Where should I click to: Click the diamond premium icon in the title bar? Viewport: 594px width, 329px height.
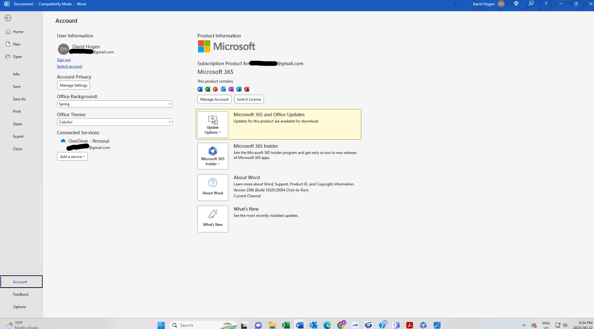coord(516,4)
